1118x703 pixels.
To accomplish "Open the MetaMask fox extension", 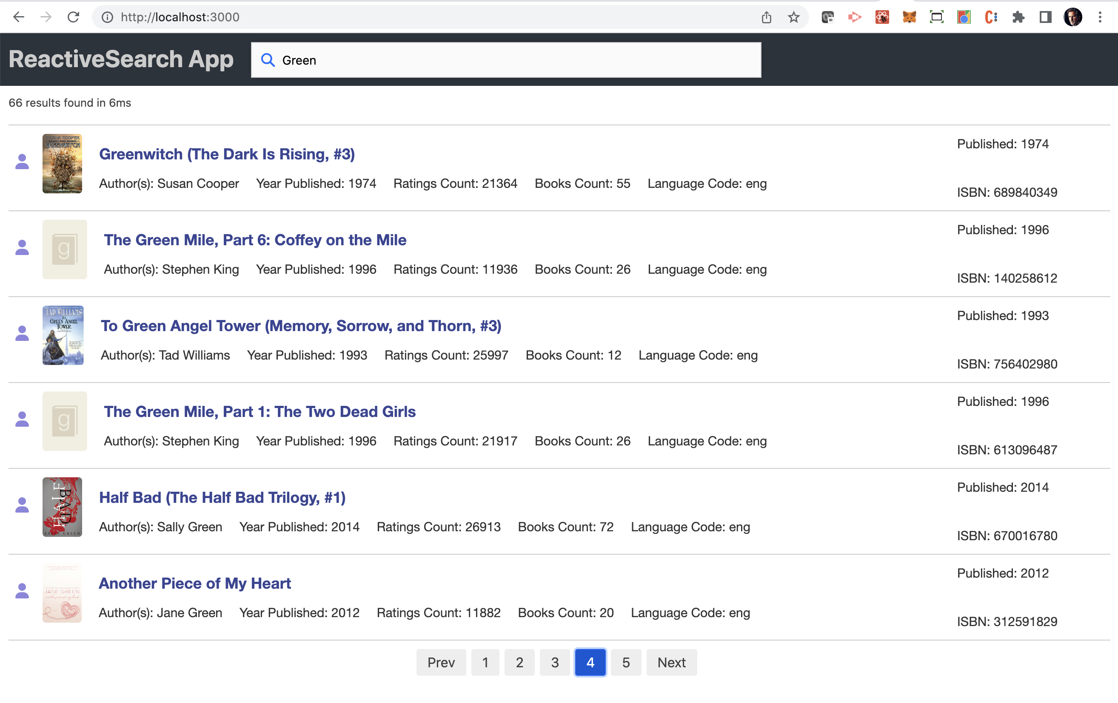I will [909, 17].
